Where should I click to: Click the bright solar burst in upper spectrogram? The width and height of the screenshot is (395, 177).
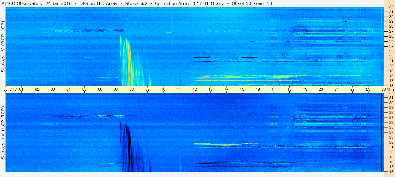(129, 61)
